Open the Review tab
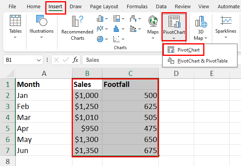This screenshot has width=241, height=166. click(183, 7)
